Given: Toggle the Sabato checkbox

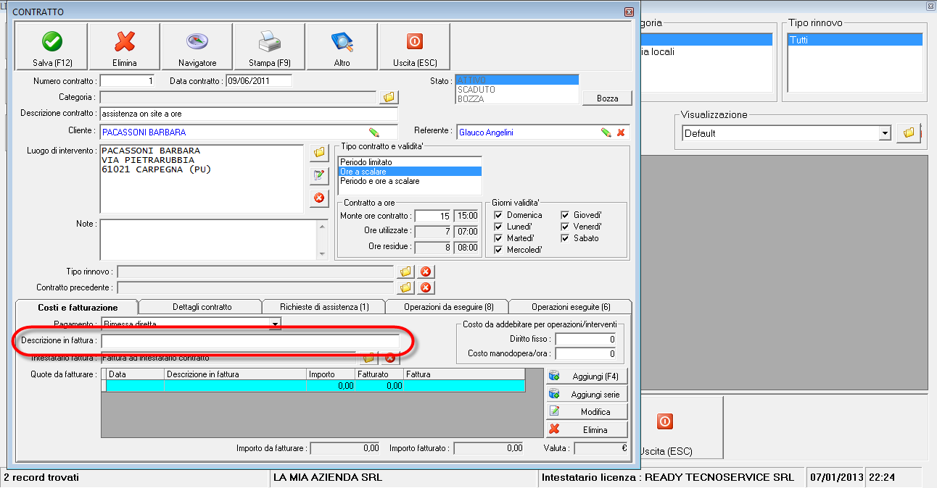Looking at the screenshot, I should 566,238.
